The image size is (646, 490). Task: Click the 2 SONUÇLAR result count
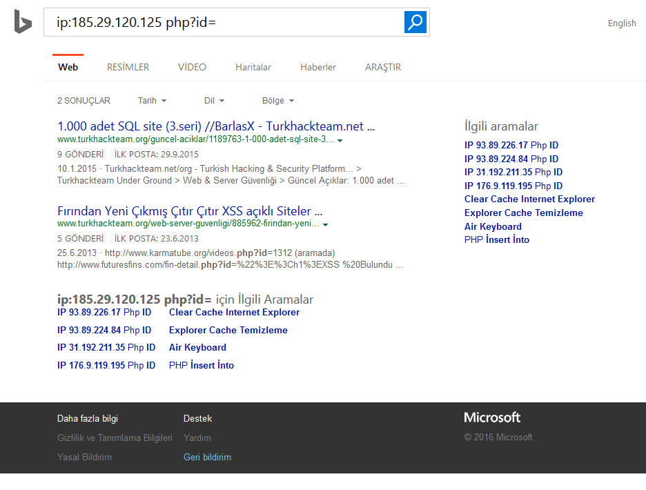[84, 101]
